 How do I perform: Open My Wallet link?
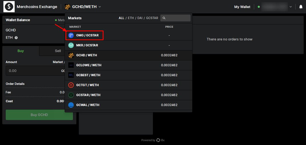point(242,7)
